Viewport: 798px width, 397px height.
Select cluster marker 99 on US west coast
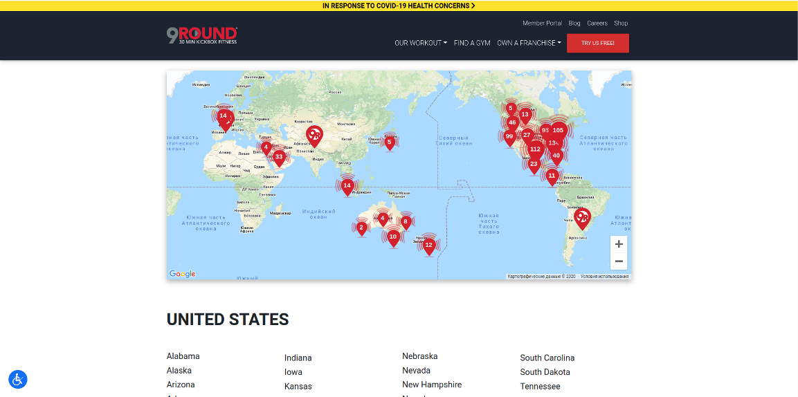tap(509, 137)
